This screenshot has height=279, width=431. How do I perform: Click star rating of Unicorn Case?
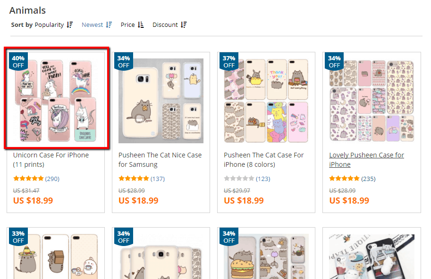(x=28, y=179)
